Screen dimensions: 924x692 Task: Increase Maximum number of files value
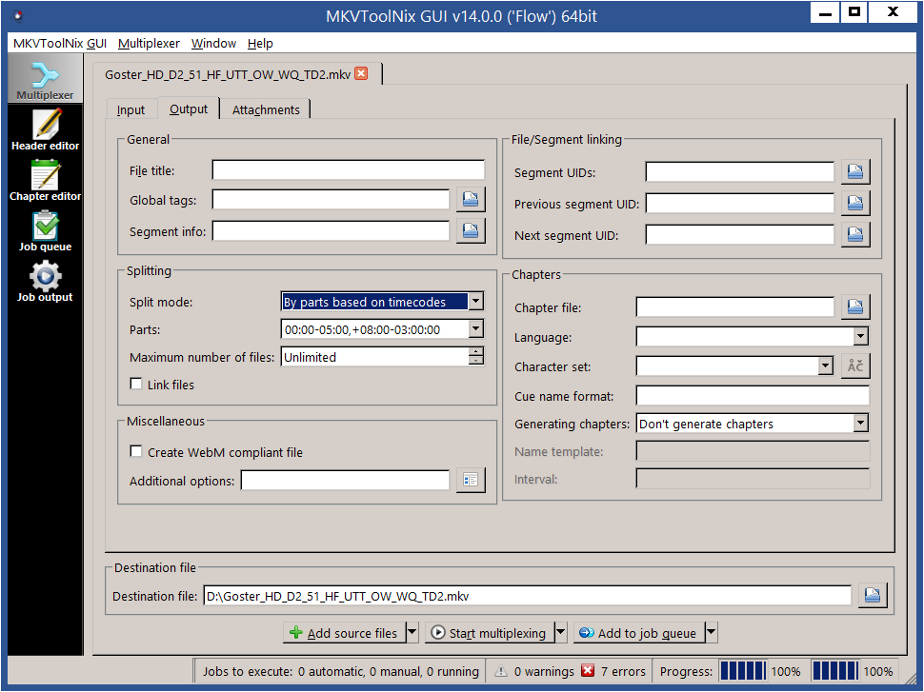tap(476, 351)
